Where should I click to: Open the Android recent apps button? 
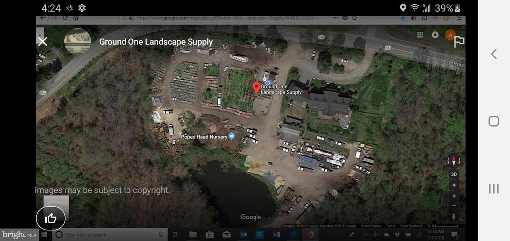point(493,188)
